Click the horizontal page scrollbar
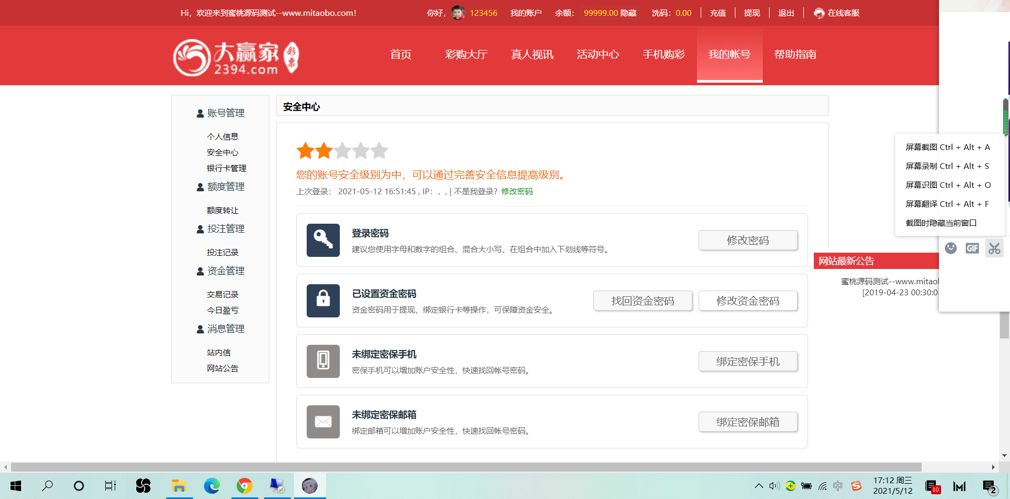Viewport: 1010px width, 499px height. coord(466,467)
